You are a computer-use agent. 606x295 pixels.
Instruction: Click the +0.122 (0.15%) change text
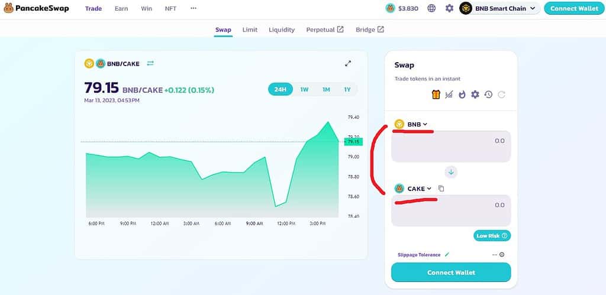tap(189, 90)
